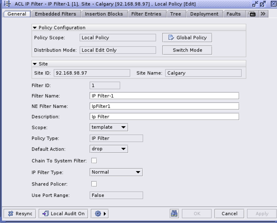Expand the IP Filter Type dropdown

tap(116, 172)
